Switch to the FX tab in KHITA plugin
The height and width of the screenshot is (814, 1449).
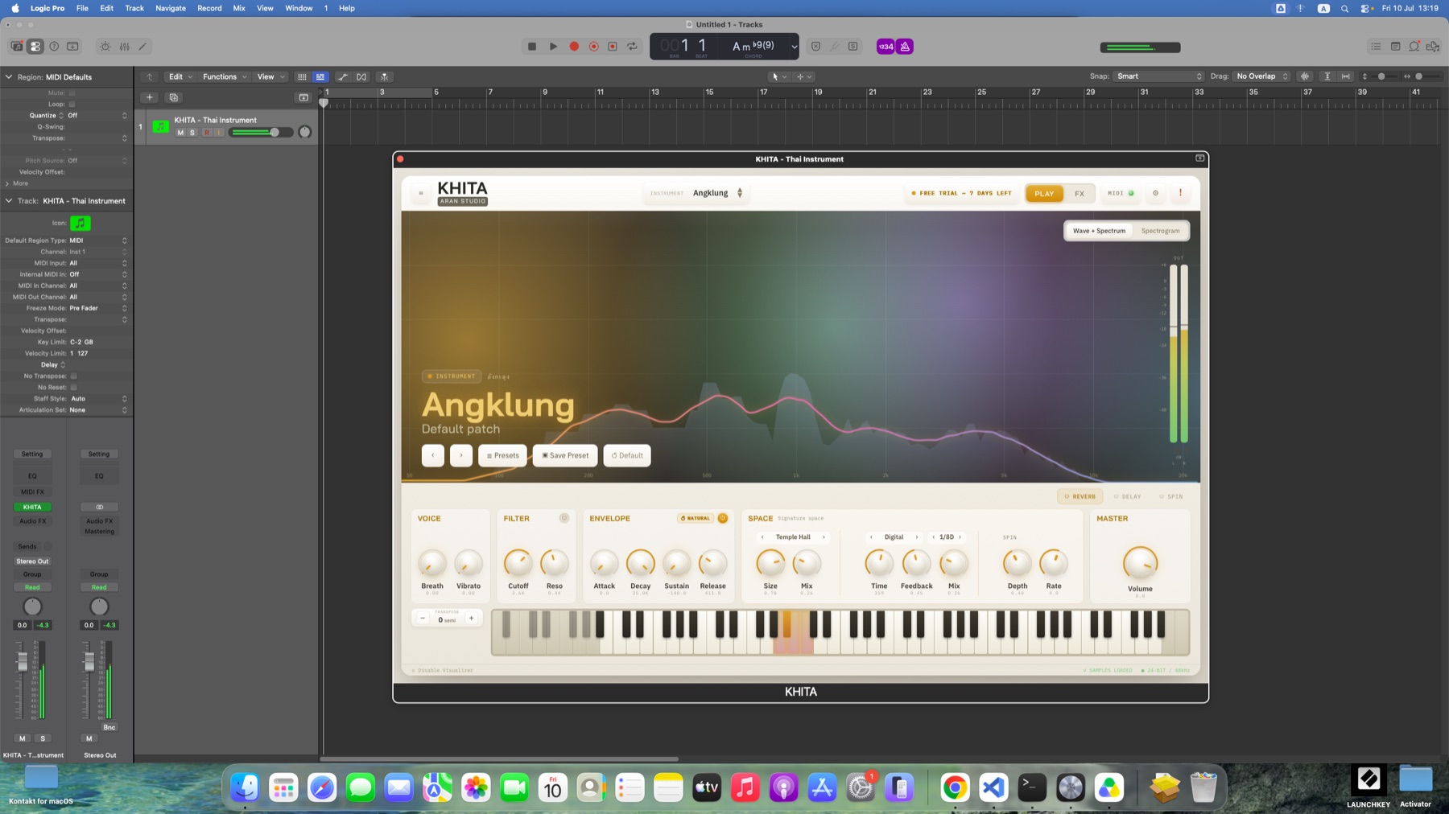[1080, 193]
